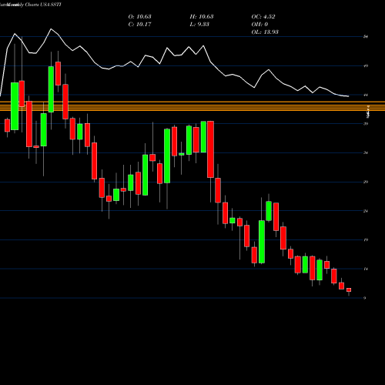Click the 44 price axis label
This screenshot has width=385, height=385.
(366, 95)
